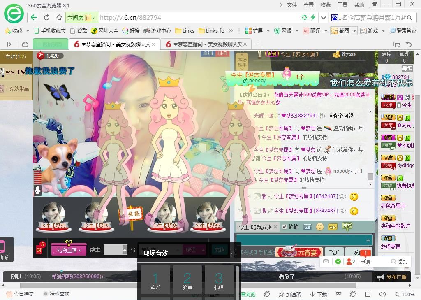The height and width of the screenshot is (300, 421).
Task: Restore closed tab with undo icon
Action: tap(408, 44)
